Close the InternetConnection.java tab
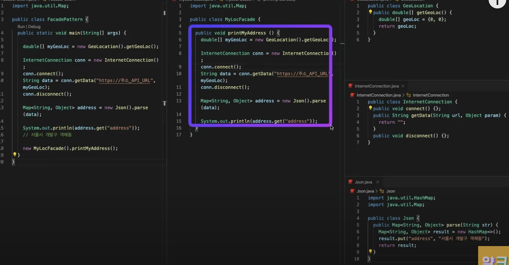This screenshot has width=509, height=265. tap(403, 86)
